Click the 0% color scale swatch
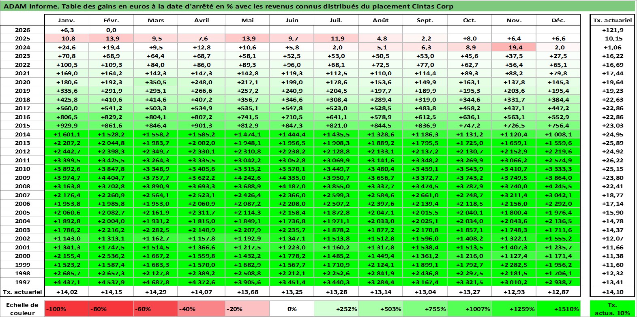This screenshot has height=317, width=637. coord(292,308)
